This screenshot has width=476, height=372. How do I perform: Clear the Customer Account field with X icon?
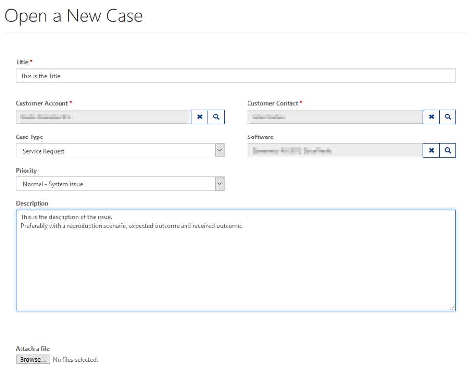tap(199, 117)
